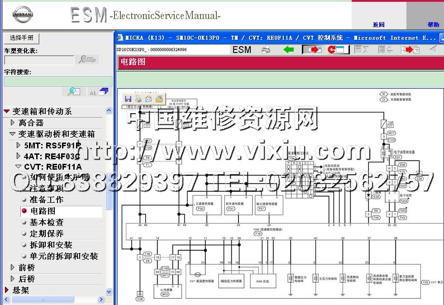Click the horizontal scroll left arrow
The image size is (444, 305).
[6, 299]
